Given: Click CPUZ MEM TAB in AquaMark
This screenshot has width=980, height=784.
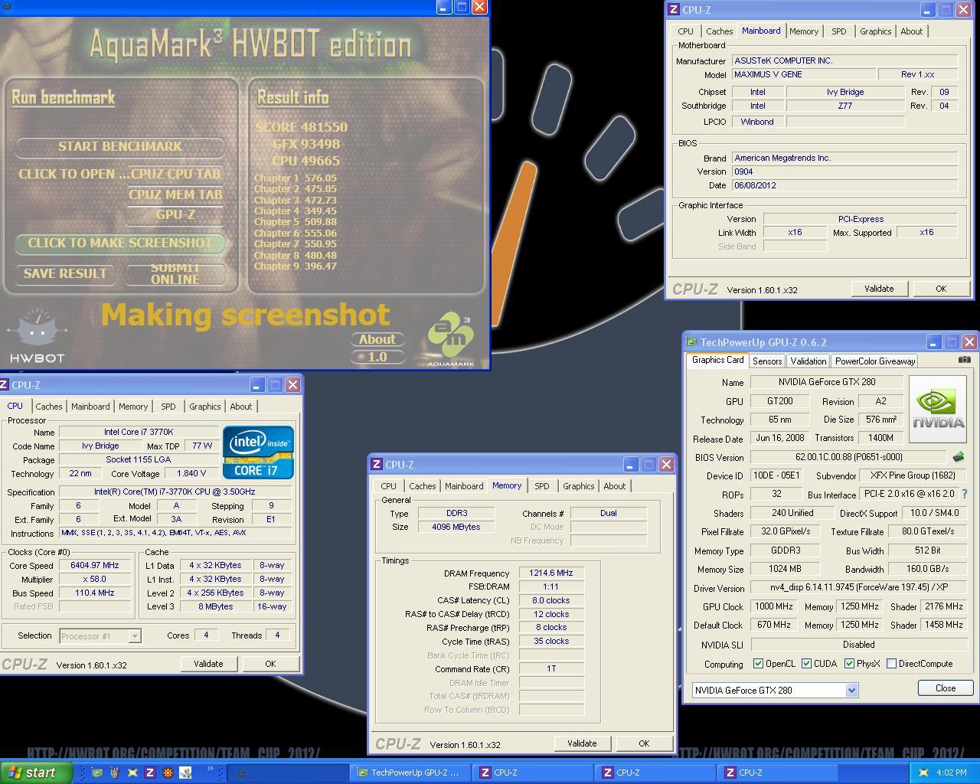Looking at the screenshot, I should pyautogui.click(x=175, y=194).
